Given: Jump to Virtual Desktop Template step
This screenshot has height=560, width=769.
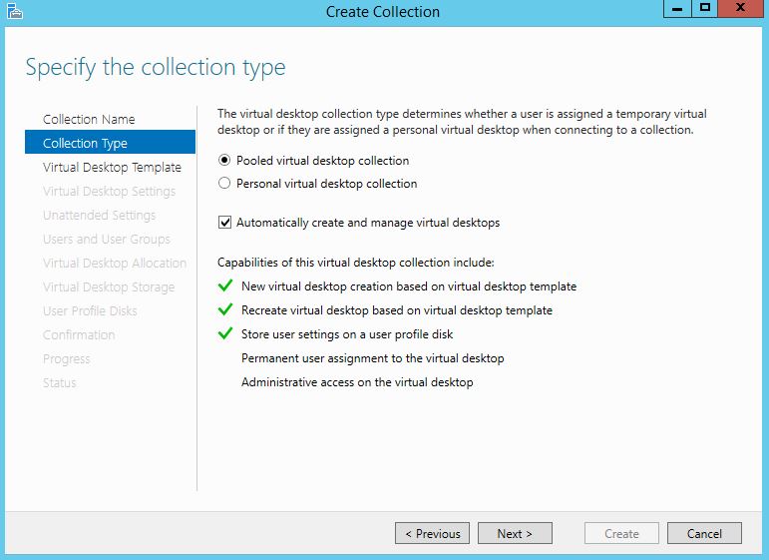Looking at the screenshot, I should coord(112,168).
